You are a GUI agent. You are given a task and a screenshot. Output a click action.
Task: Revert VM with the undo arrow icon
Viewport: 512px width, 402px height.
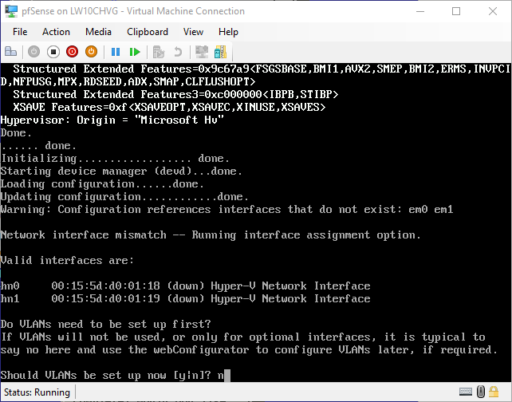coord(178,52)
